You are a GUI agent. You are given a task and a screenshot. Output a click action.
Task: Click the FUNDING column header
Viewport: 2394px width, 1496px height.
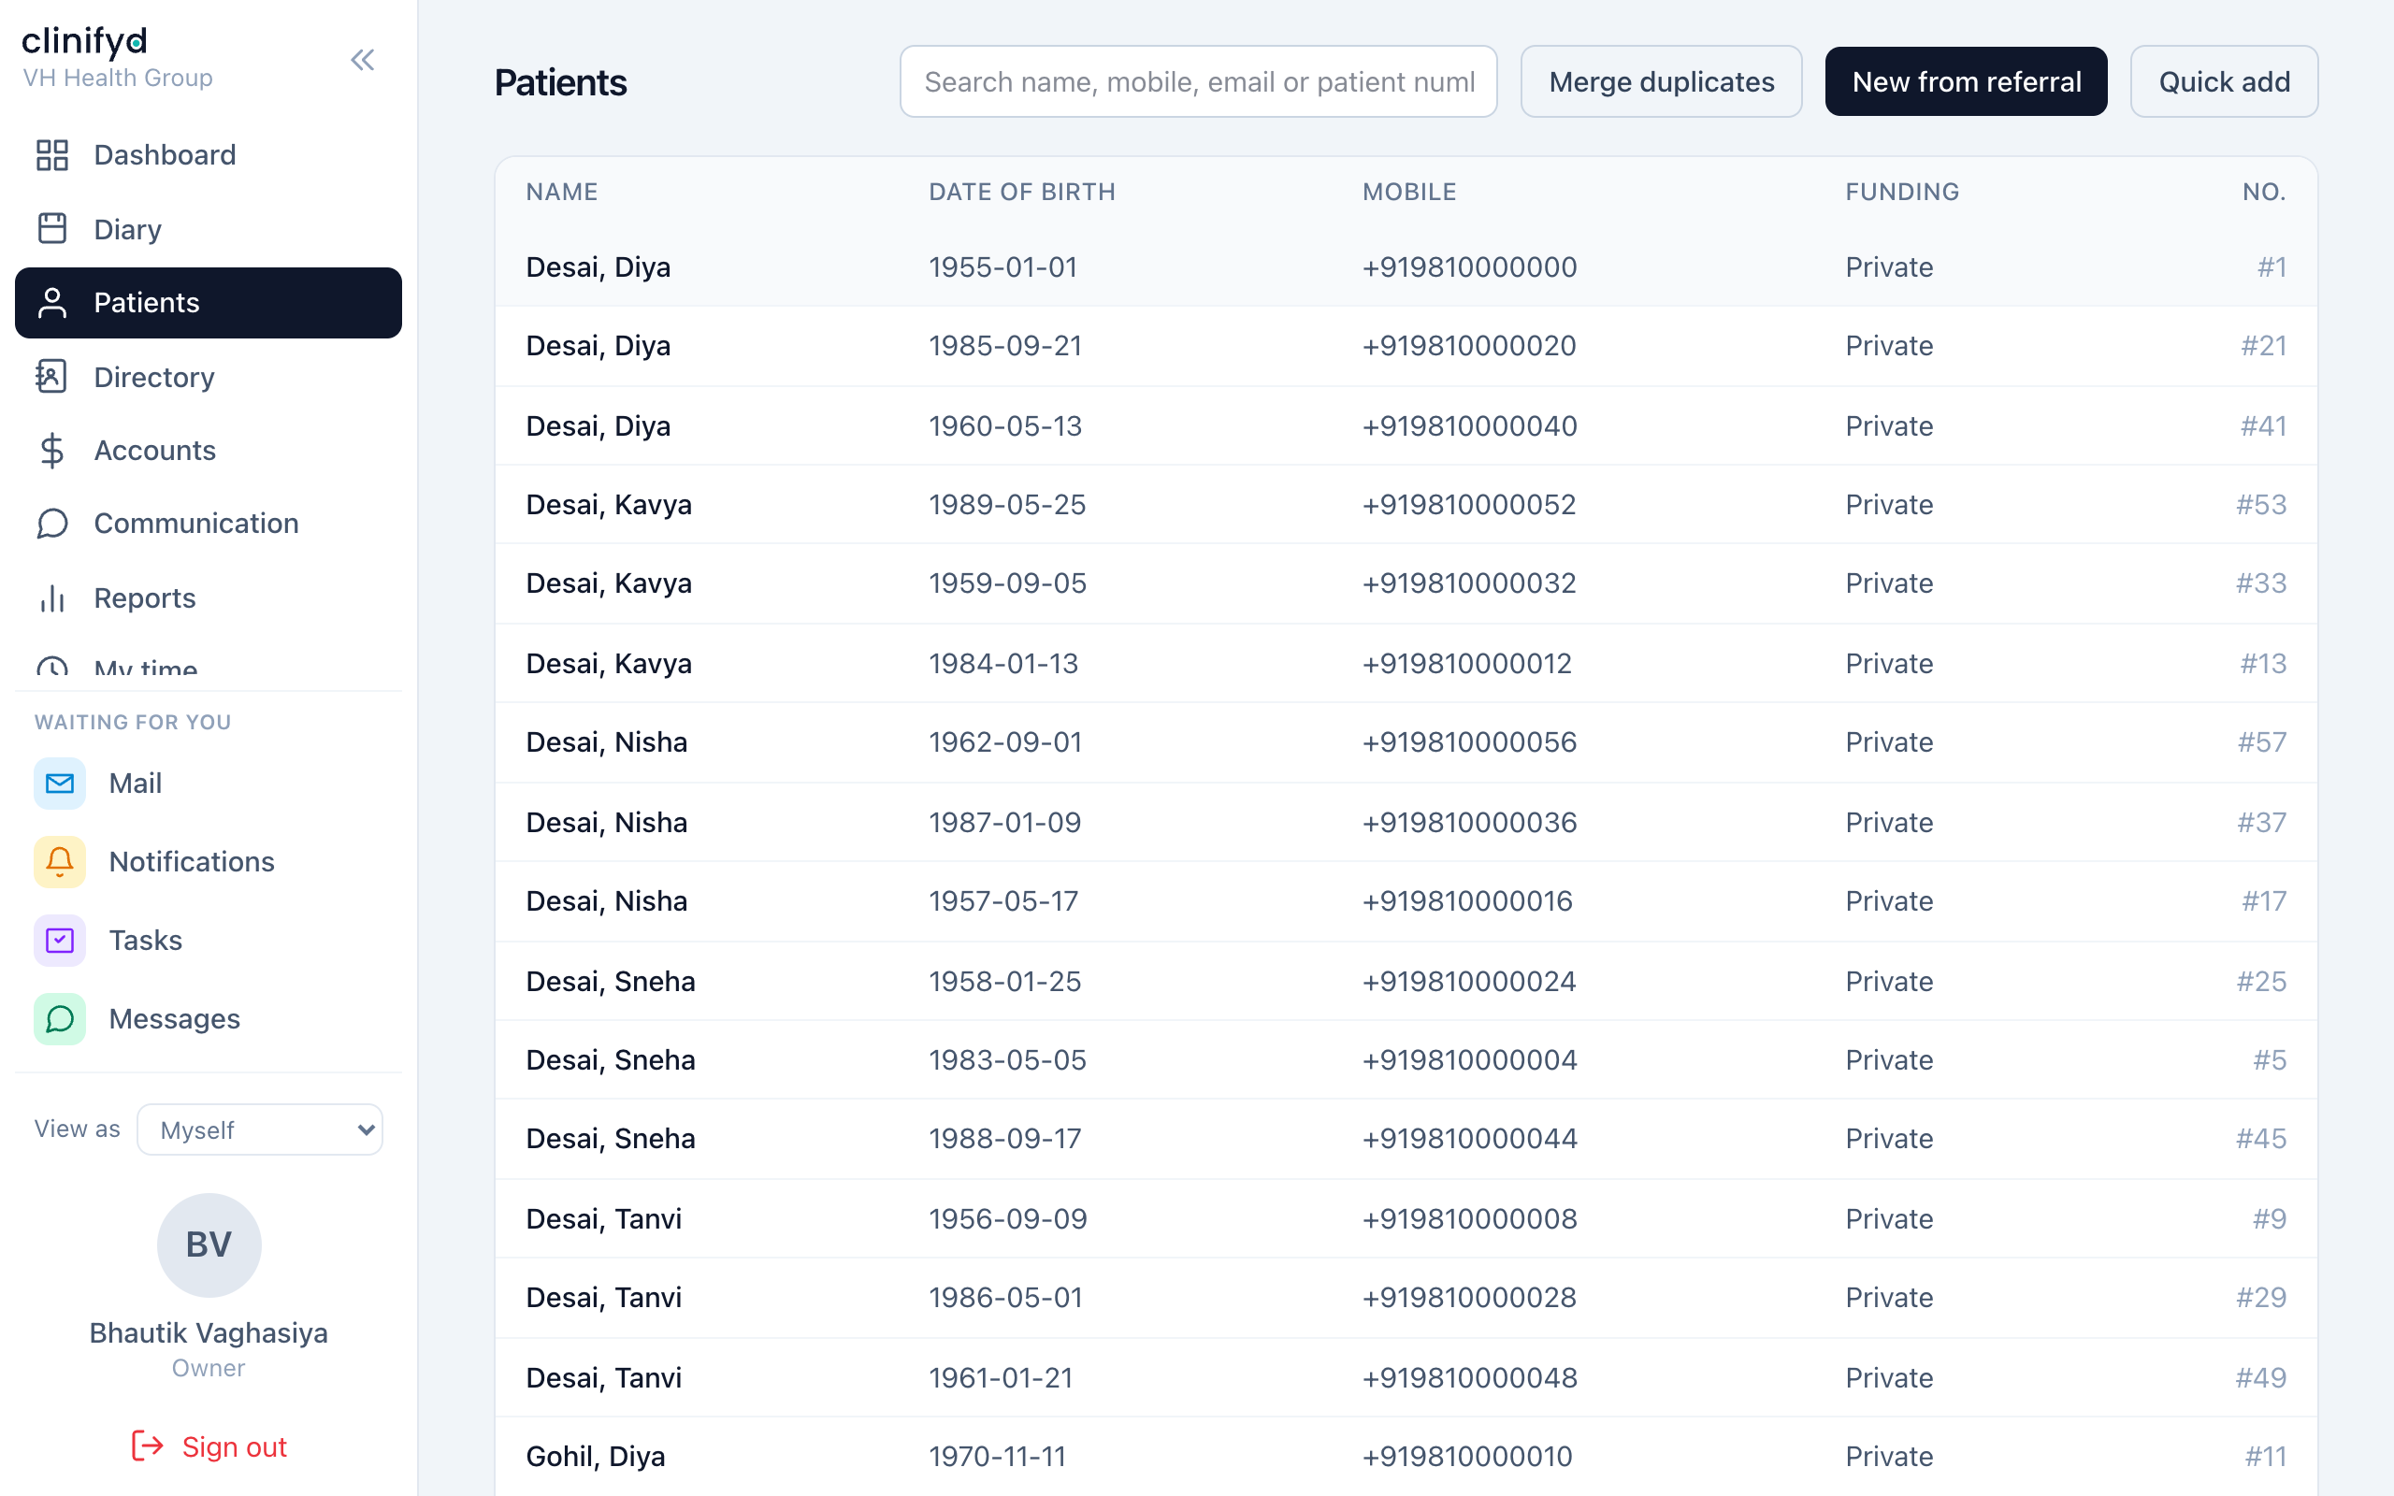pyautogui.click(x=1902, y=192)
